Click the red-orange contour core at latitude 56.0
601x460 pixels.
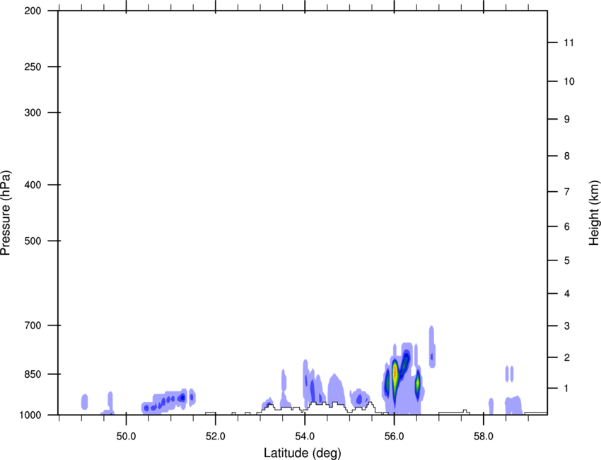(x=395, y=372)
